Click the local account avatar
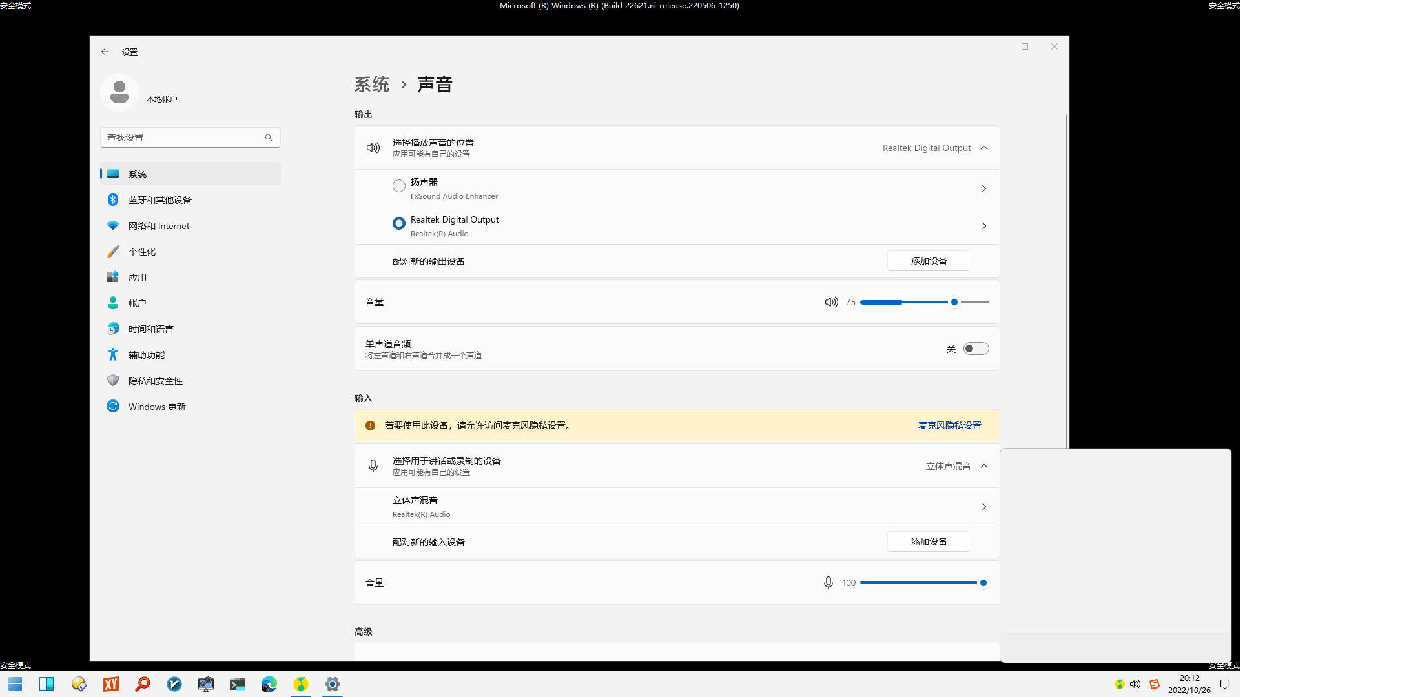Image resolution: width=1409 pixels, height=697 pixels. point(119,92)
